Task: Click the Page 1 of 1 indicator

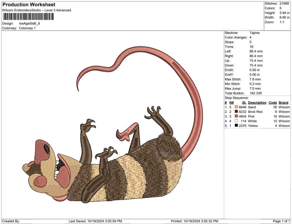Action: pos(280,221)
